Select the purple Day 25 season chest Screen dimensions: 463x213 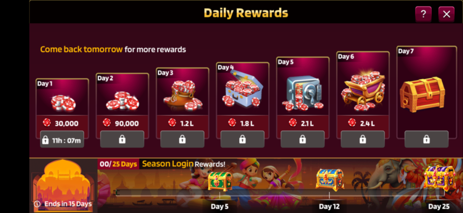439,178
